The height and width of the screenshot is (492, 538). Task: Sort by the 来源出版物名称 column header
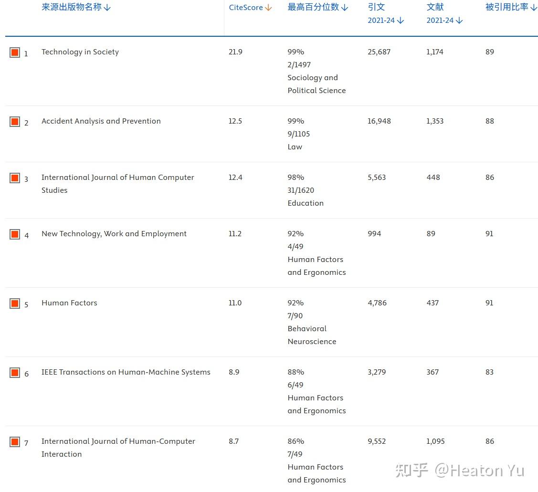pyautogui.click(x=72, y=7)
